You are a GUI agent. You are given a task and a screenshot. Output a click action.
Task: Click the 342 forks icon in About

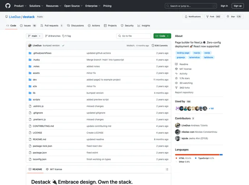pyautogui.click(x=176, y=88)
